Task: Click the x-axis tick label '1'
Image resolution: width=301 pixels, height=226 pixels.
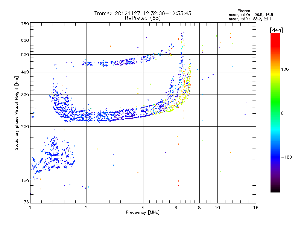Action: 30,208
